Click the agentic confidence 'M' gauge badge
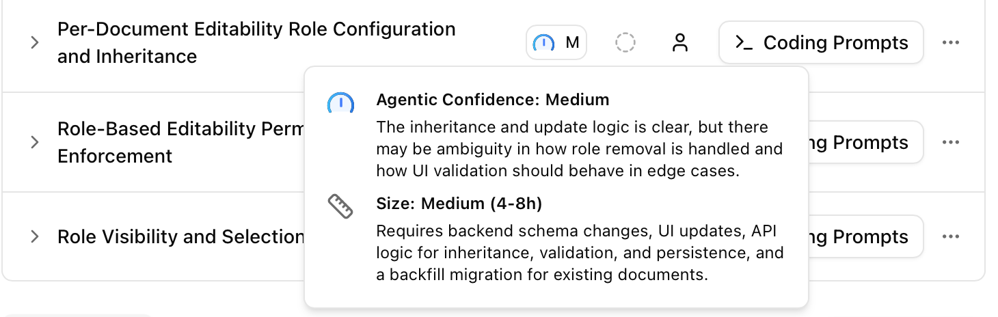Image resolution: width=998 pixels, height=317 pixels. (556, 43)
